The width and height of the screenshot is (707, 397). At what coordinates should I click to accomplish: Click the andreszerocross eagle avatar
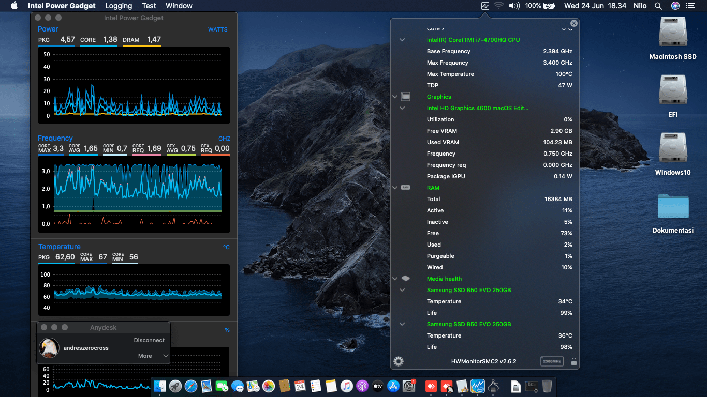[49, 348]
